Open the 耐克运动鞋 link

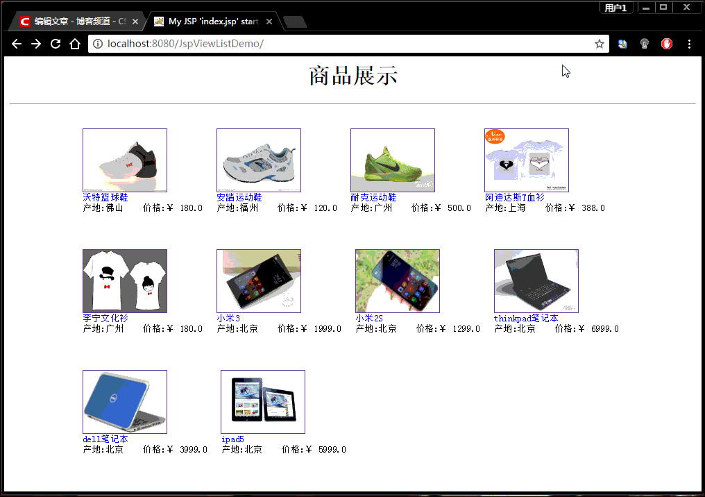pos(373,197)
